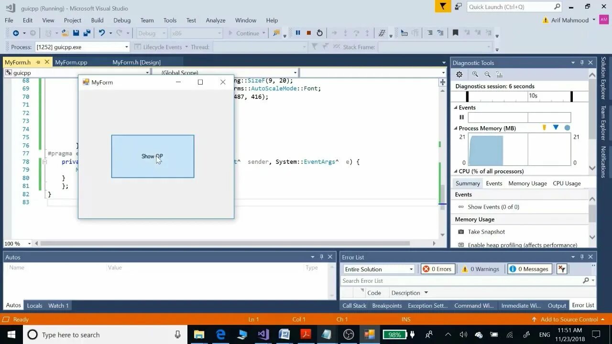Collapse the Process Memory (MB) graph
Viewport: 612px width, 344px height.
(x=456, y=128)
